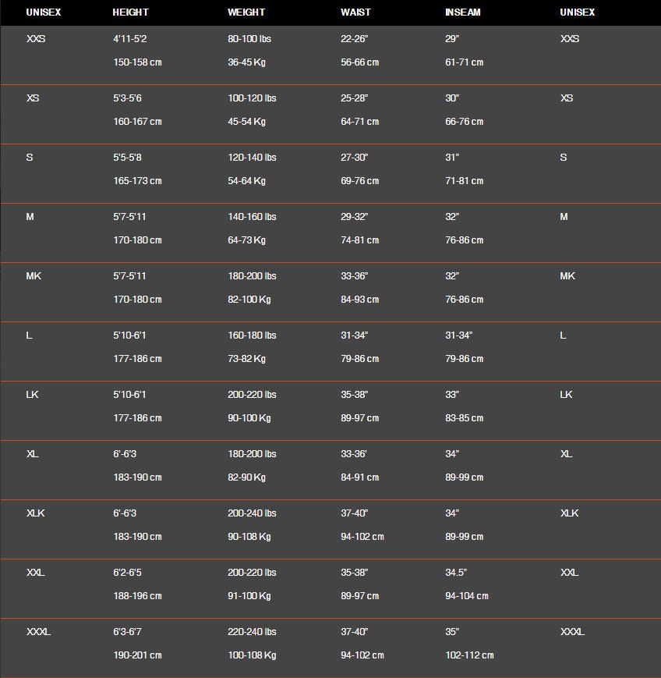Select the 83-85 cm inseam value
The width and height of the screenshot is (661, 678).
point(464,418)
